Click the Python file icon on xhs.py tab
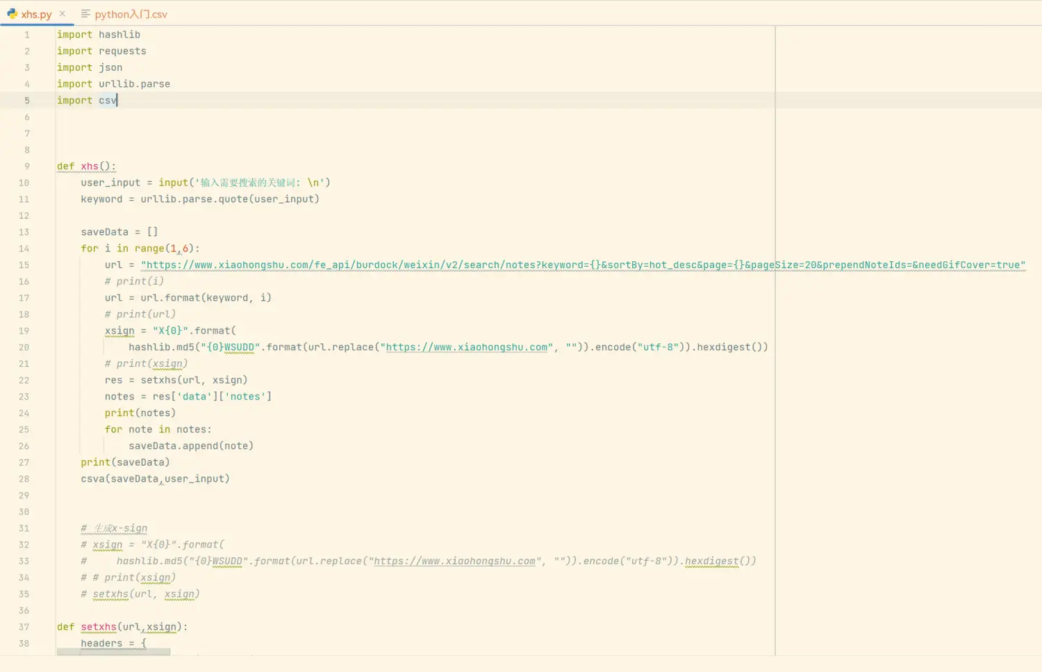 (12, 14)
